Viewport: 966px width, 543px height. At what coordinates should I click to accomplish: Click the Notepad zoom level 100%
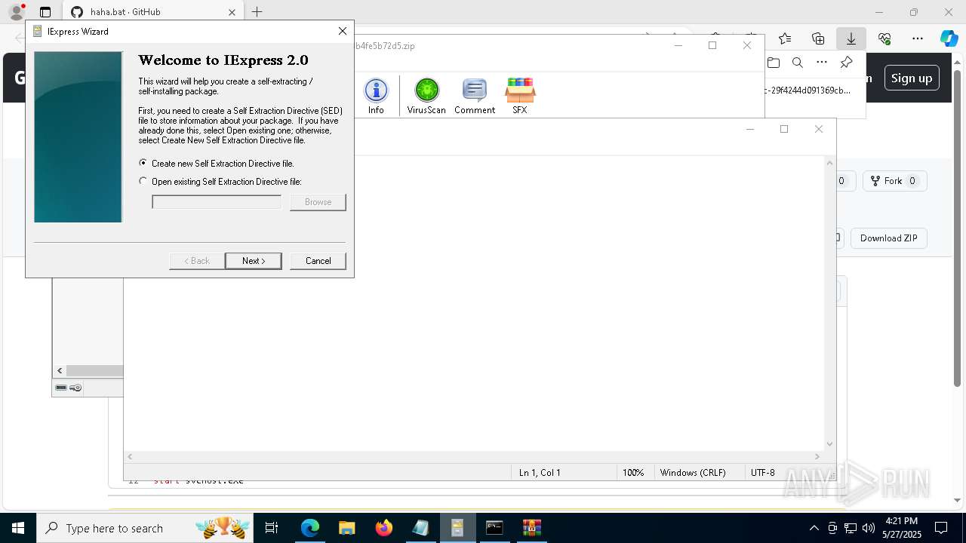pos(633,473)
